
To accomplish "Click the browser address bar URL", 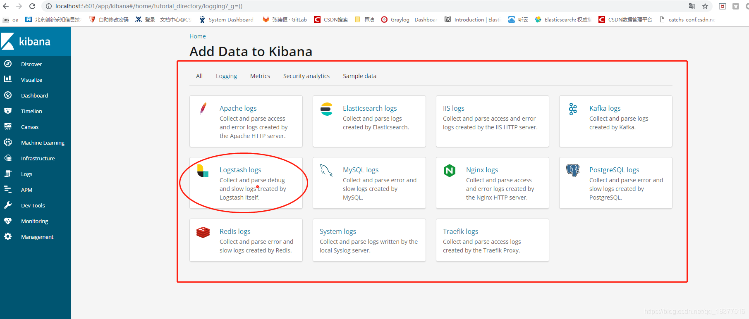I will pos(149,6).
